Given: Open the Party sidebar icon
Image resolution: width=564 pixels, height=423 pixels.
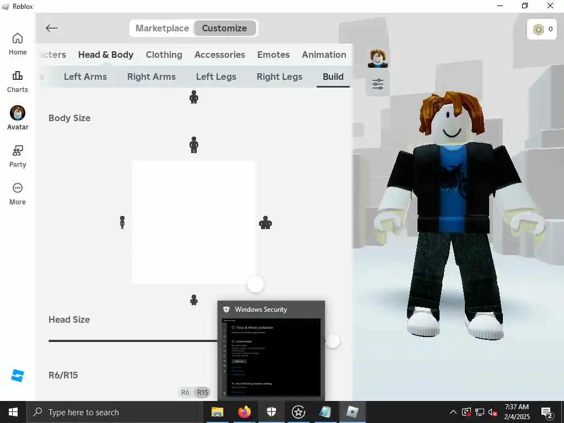Looking at the screenshot, I should tap(17, 156).
